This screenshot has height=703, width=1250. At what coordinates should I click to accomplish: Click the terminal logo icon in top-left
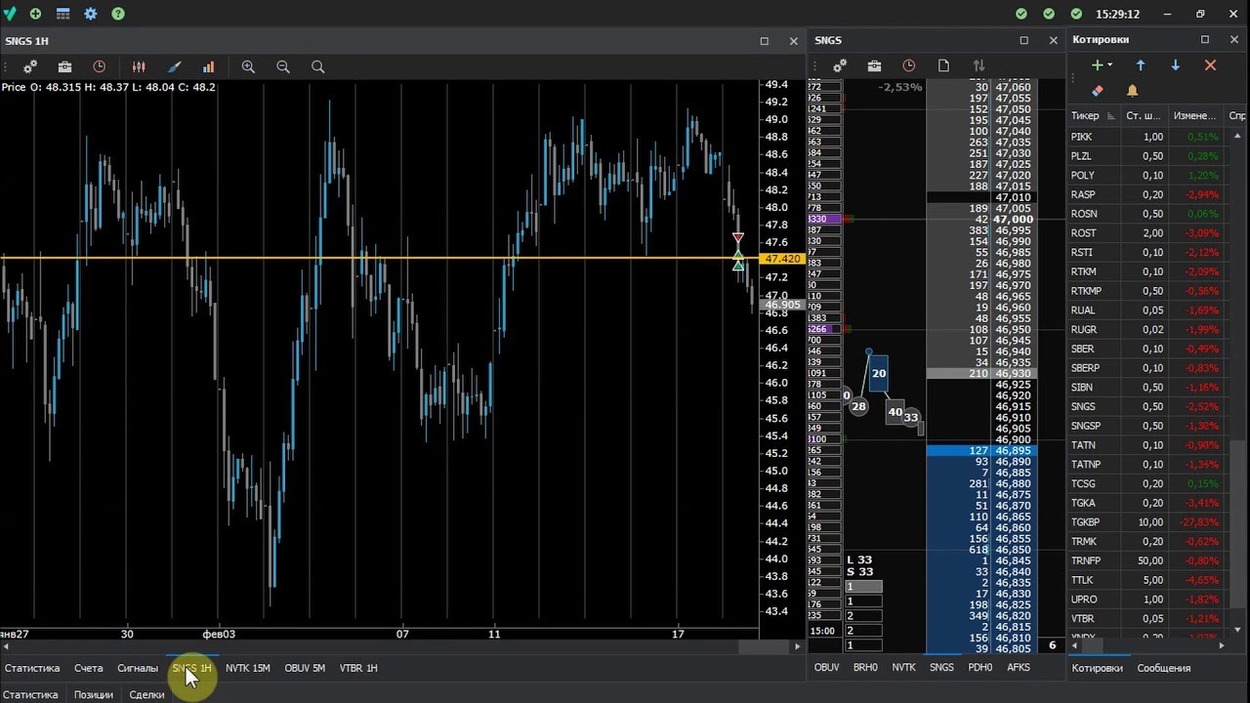tap(9, 14)
